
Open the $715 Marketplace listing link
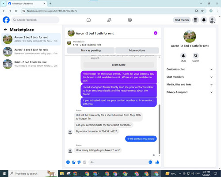pyautogui.click(x=87, y=45)
